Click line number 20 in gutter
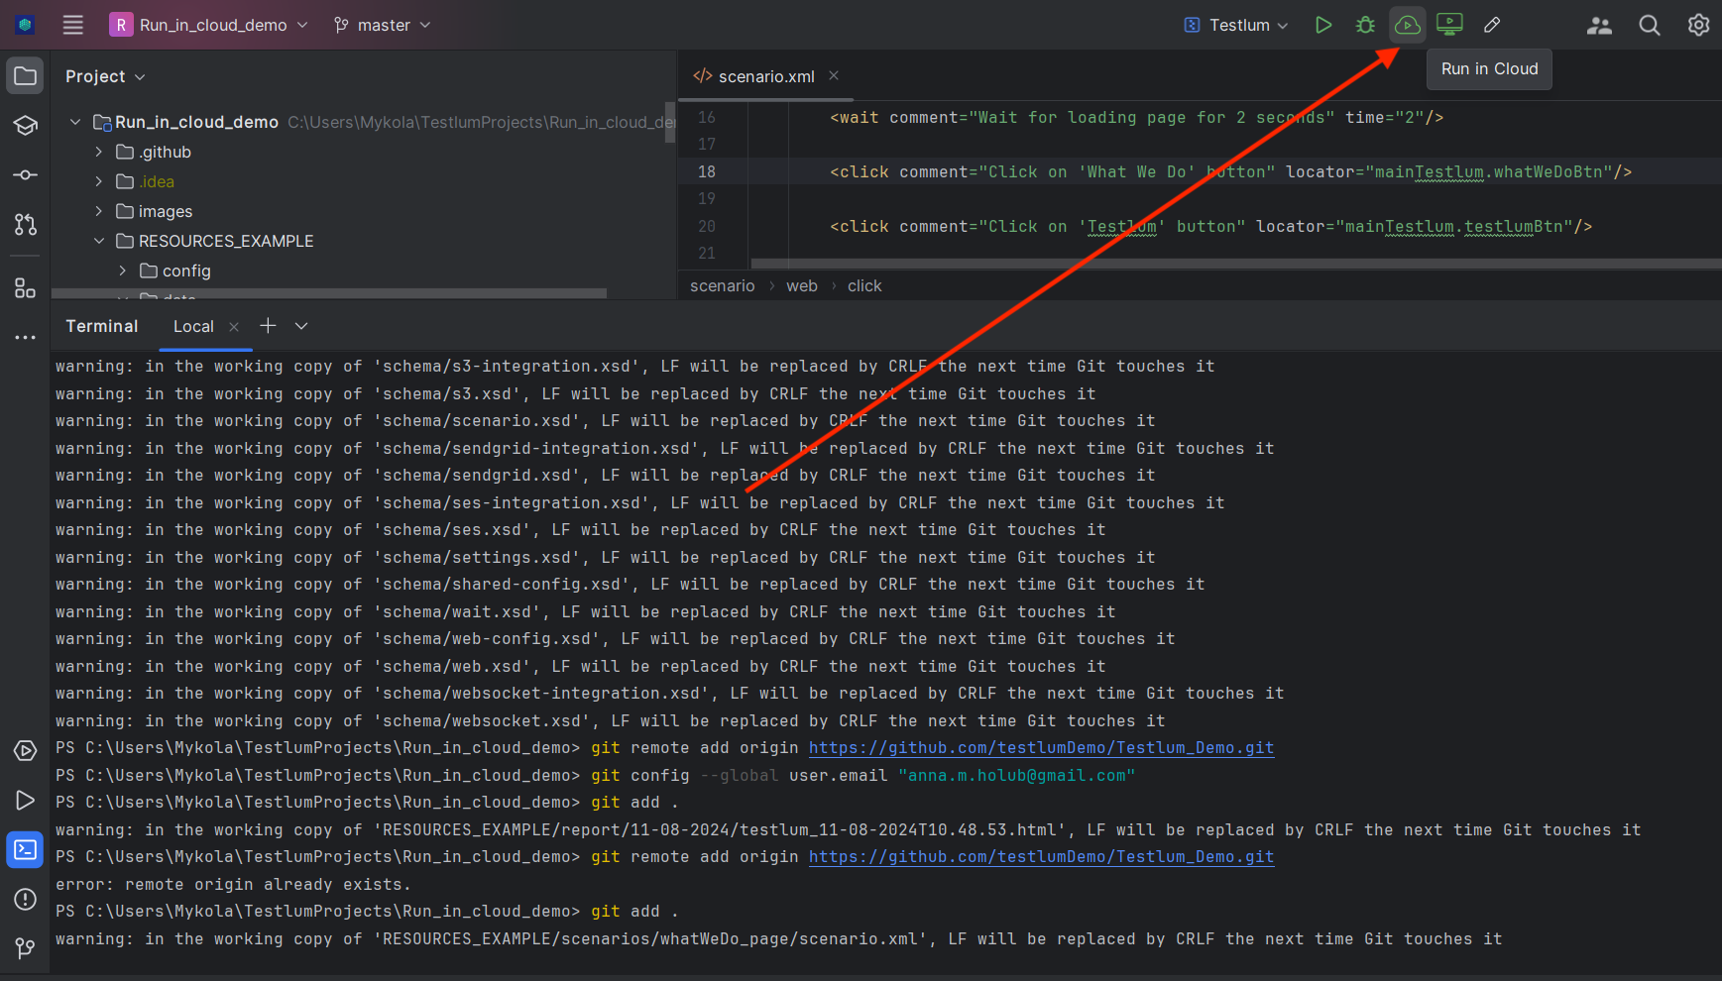The image size is (1722, 981). (x=707, y=226)
